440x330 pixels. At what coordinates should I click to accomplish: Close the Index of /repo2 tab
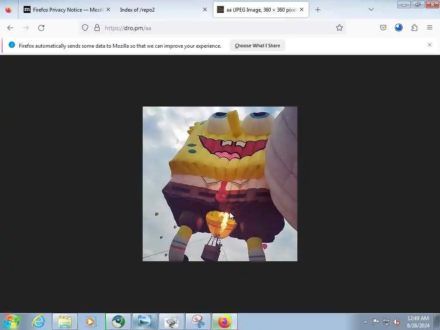coord(205,9)
